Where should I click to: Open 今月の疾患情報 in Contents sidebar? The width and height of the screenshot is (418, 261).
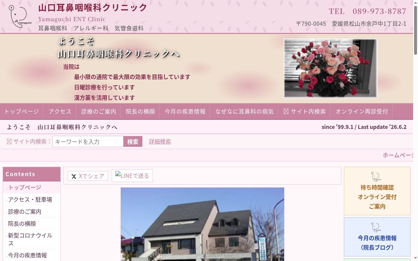[32, 255]
